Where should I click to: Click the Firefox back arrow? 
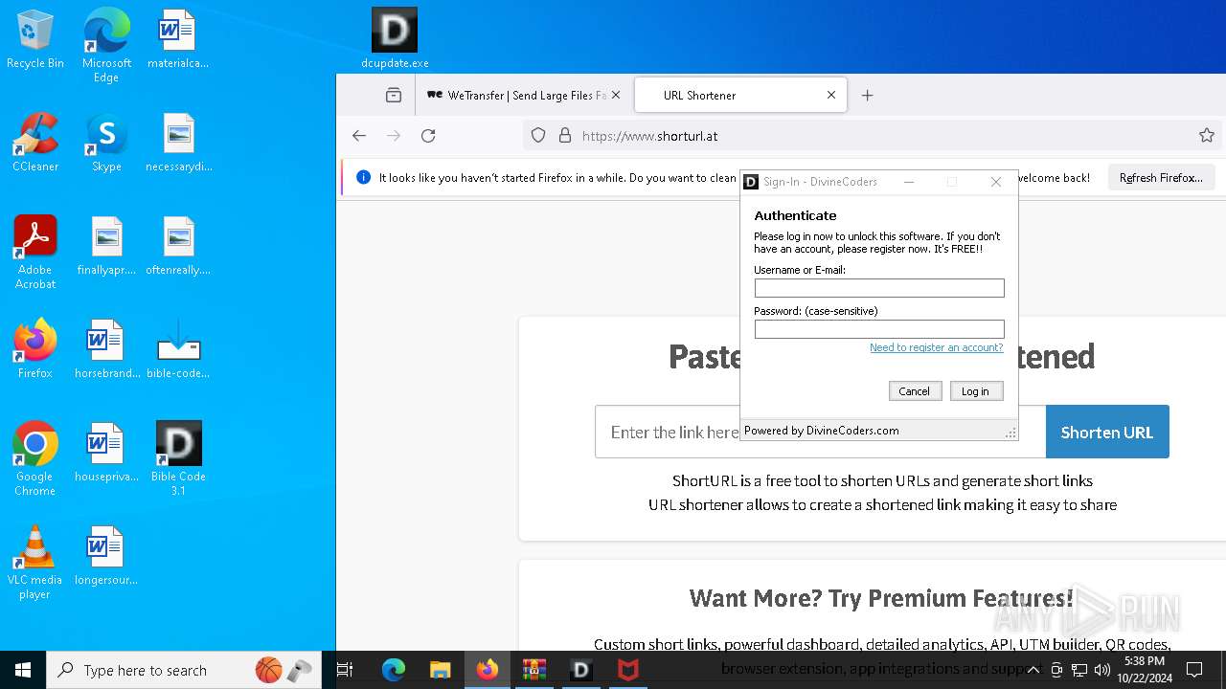359,136
